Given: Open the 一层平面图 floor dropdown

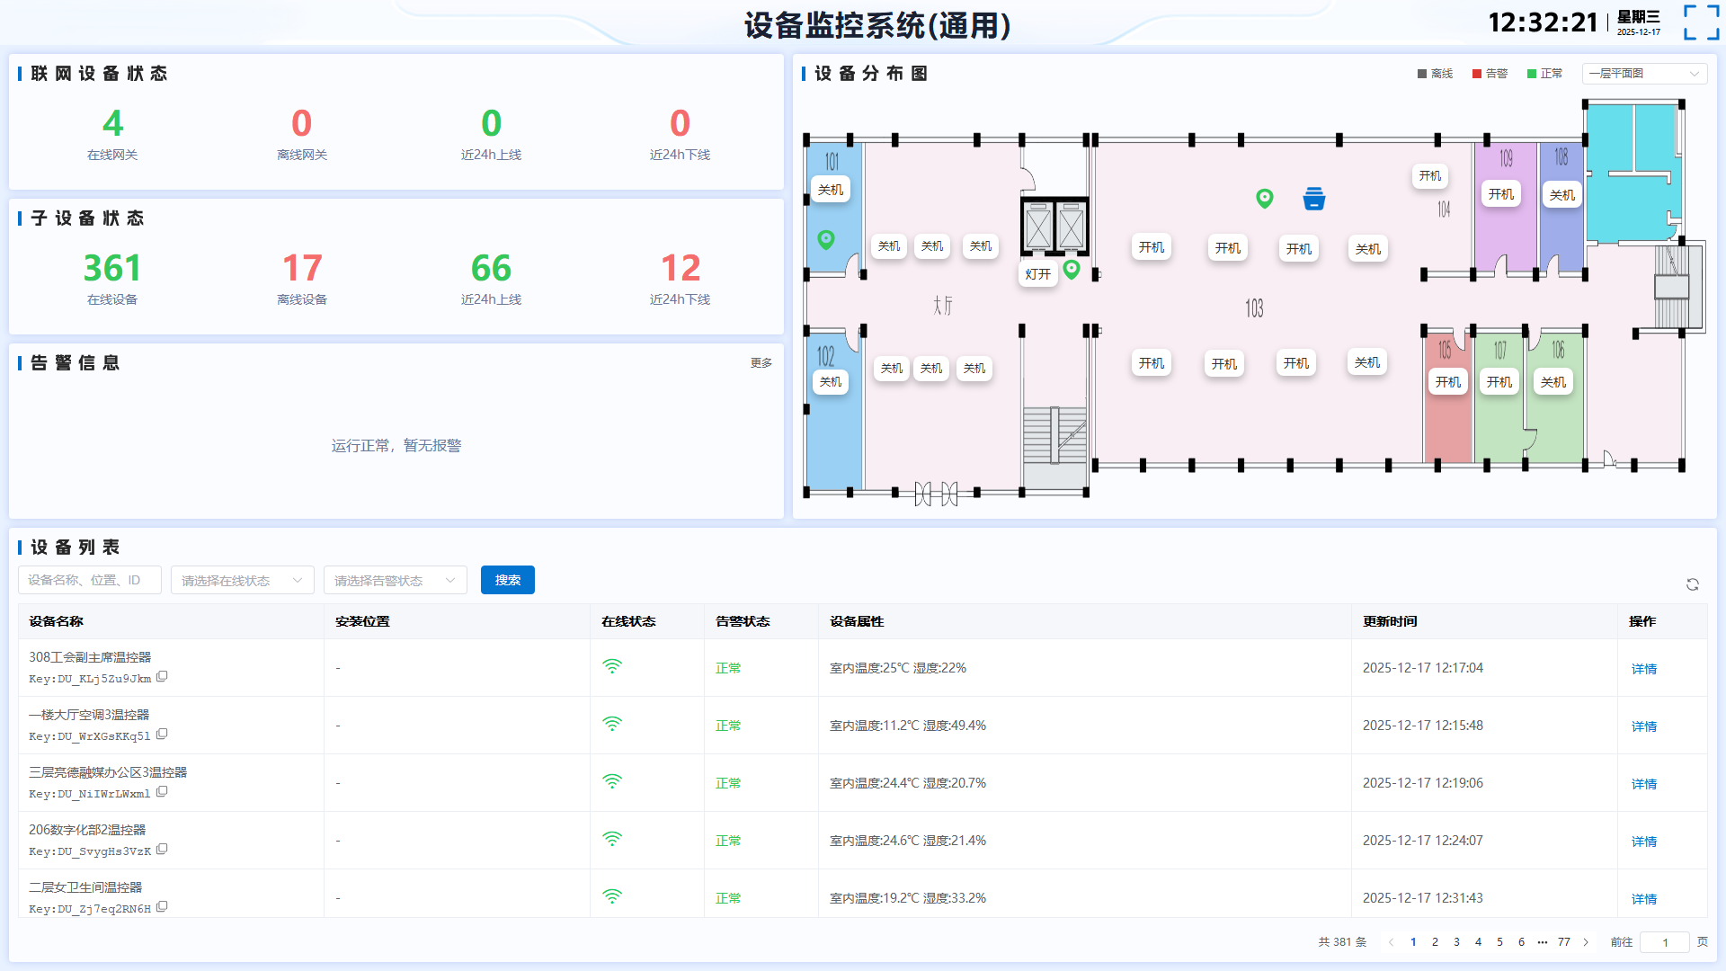Looking at the screenshot, I should coord(1643,74).
